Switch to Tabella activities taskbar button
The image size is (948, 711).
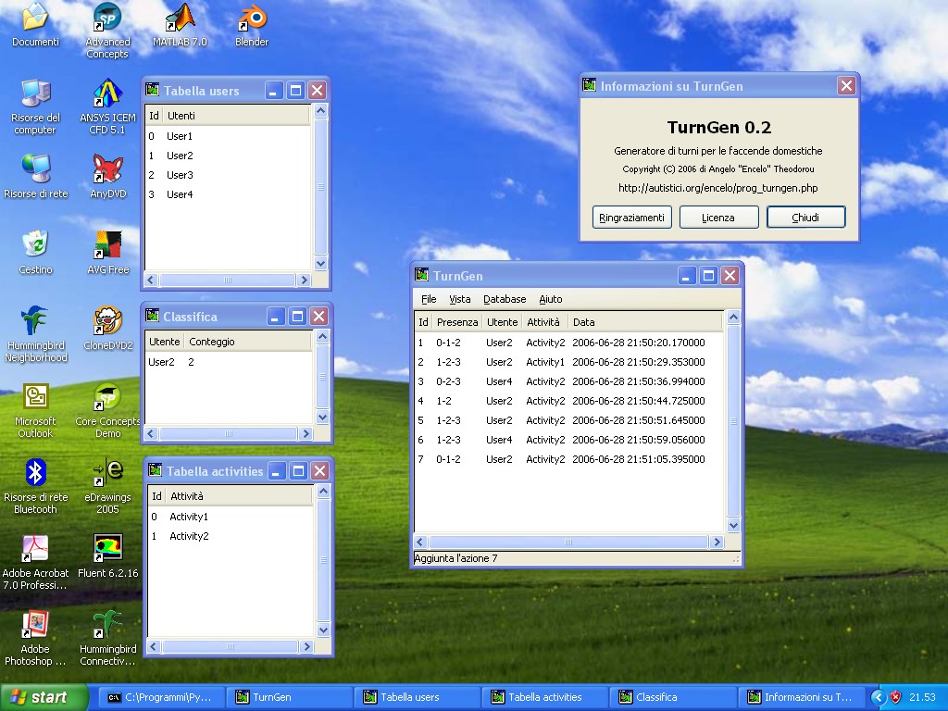pos(544,697)
